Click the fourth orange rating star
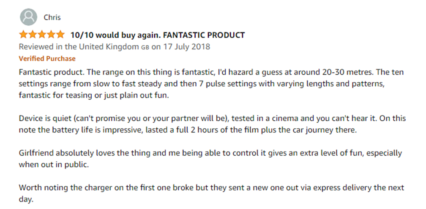 pos(51,35)
